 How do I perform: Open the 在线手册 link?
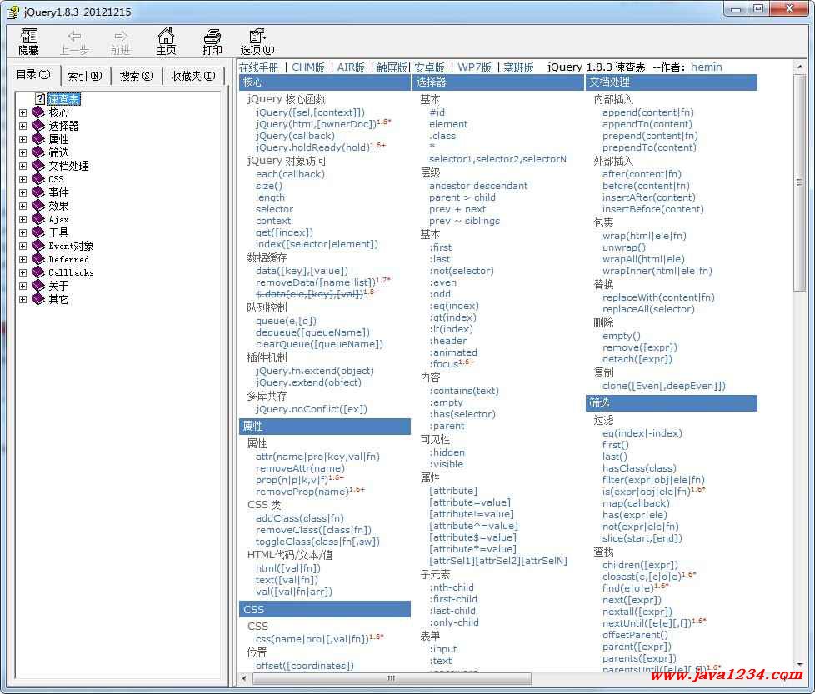coord(259,67)
